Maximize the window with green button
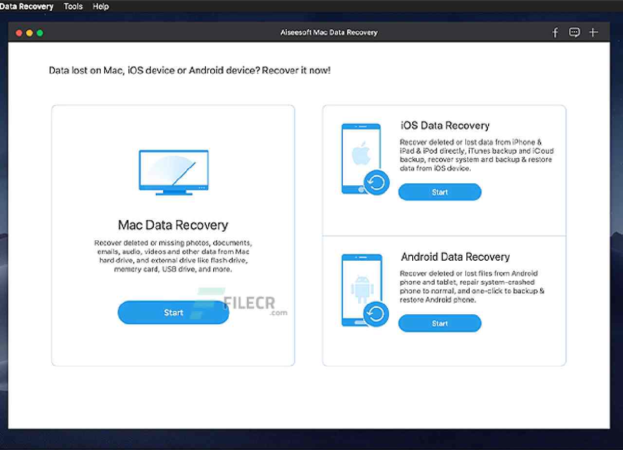The width and height of the screenshot is (623, 450). pyautogui.click(x=40, y=33)
